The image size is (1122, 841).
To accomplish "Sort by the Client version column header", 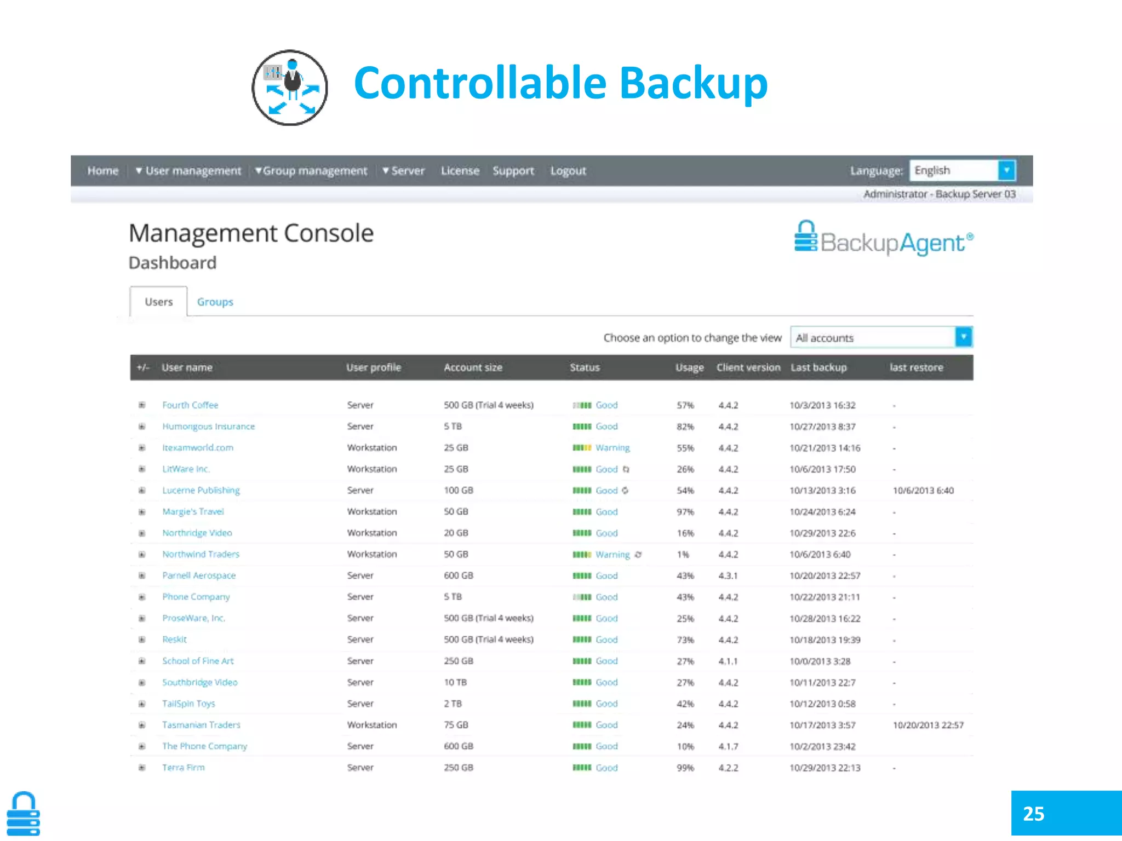I will click(x=748, y=367).
